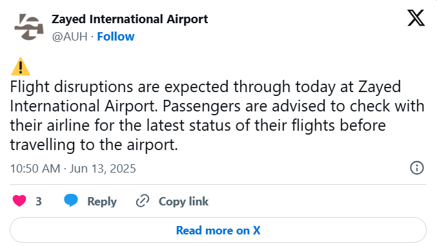437x246 pixels.
Task: Open the X logo in the corner
Action: point(416,18)
